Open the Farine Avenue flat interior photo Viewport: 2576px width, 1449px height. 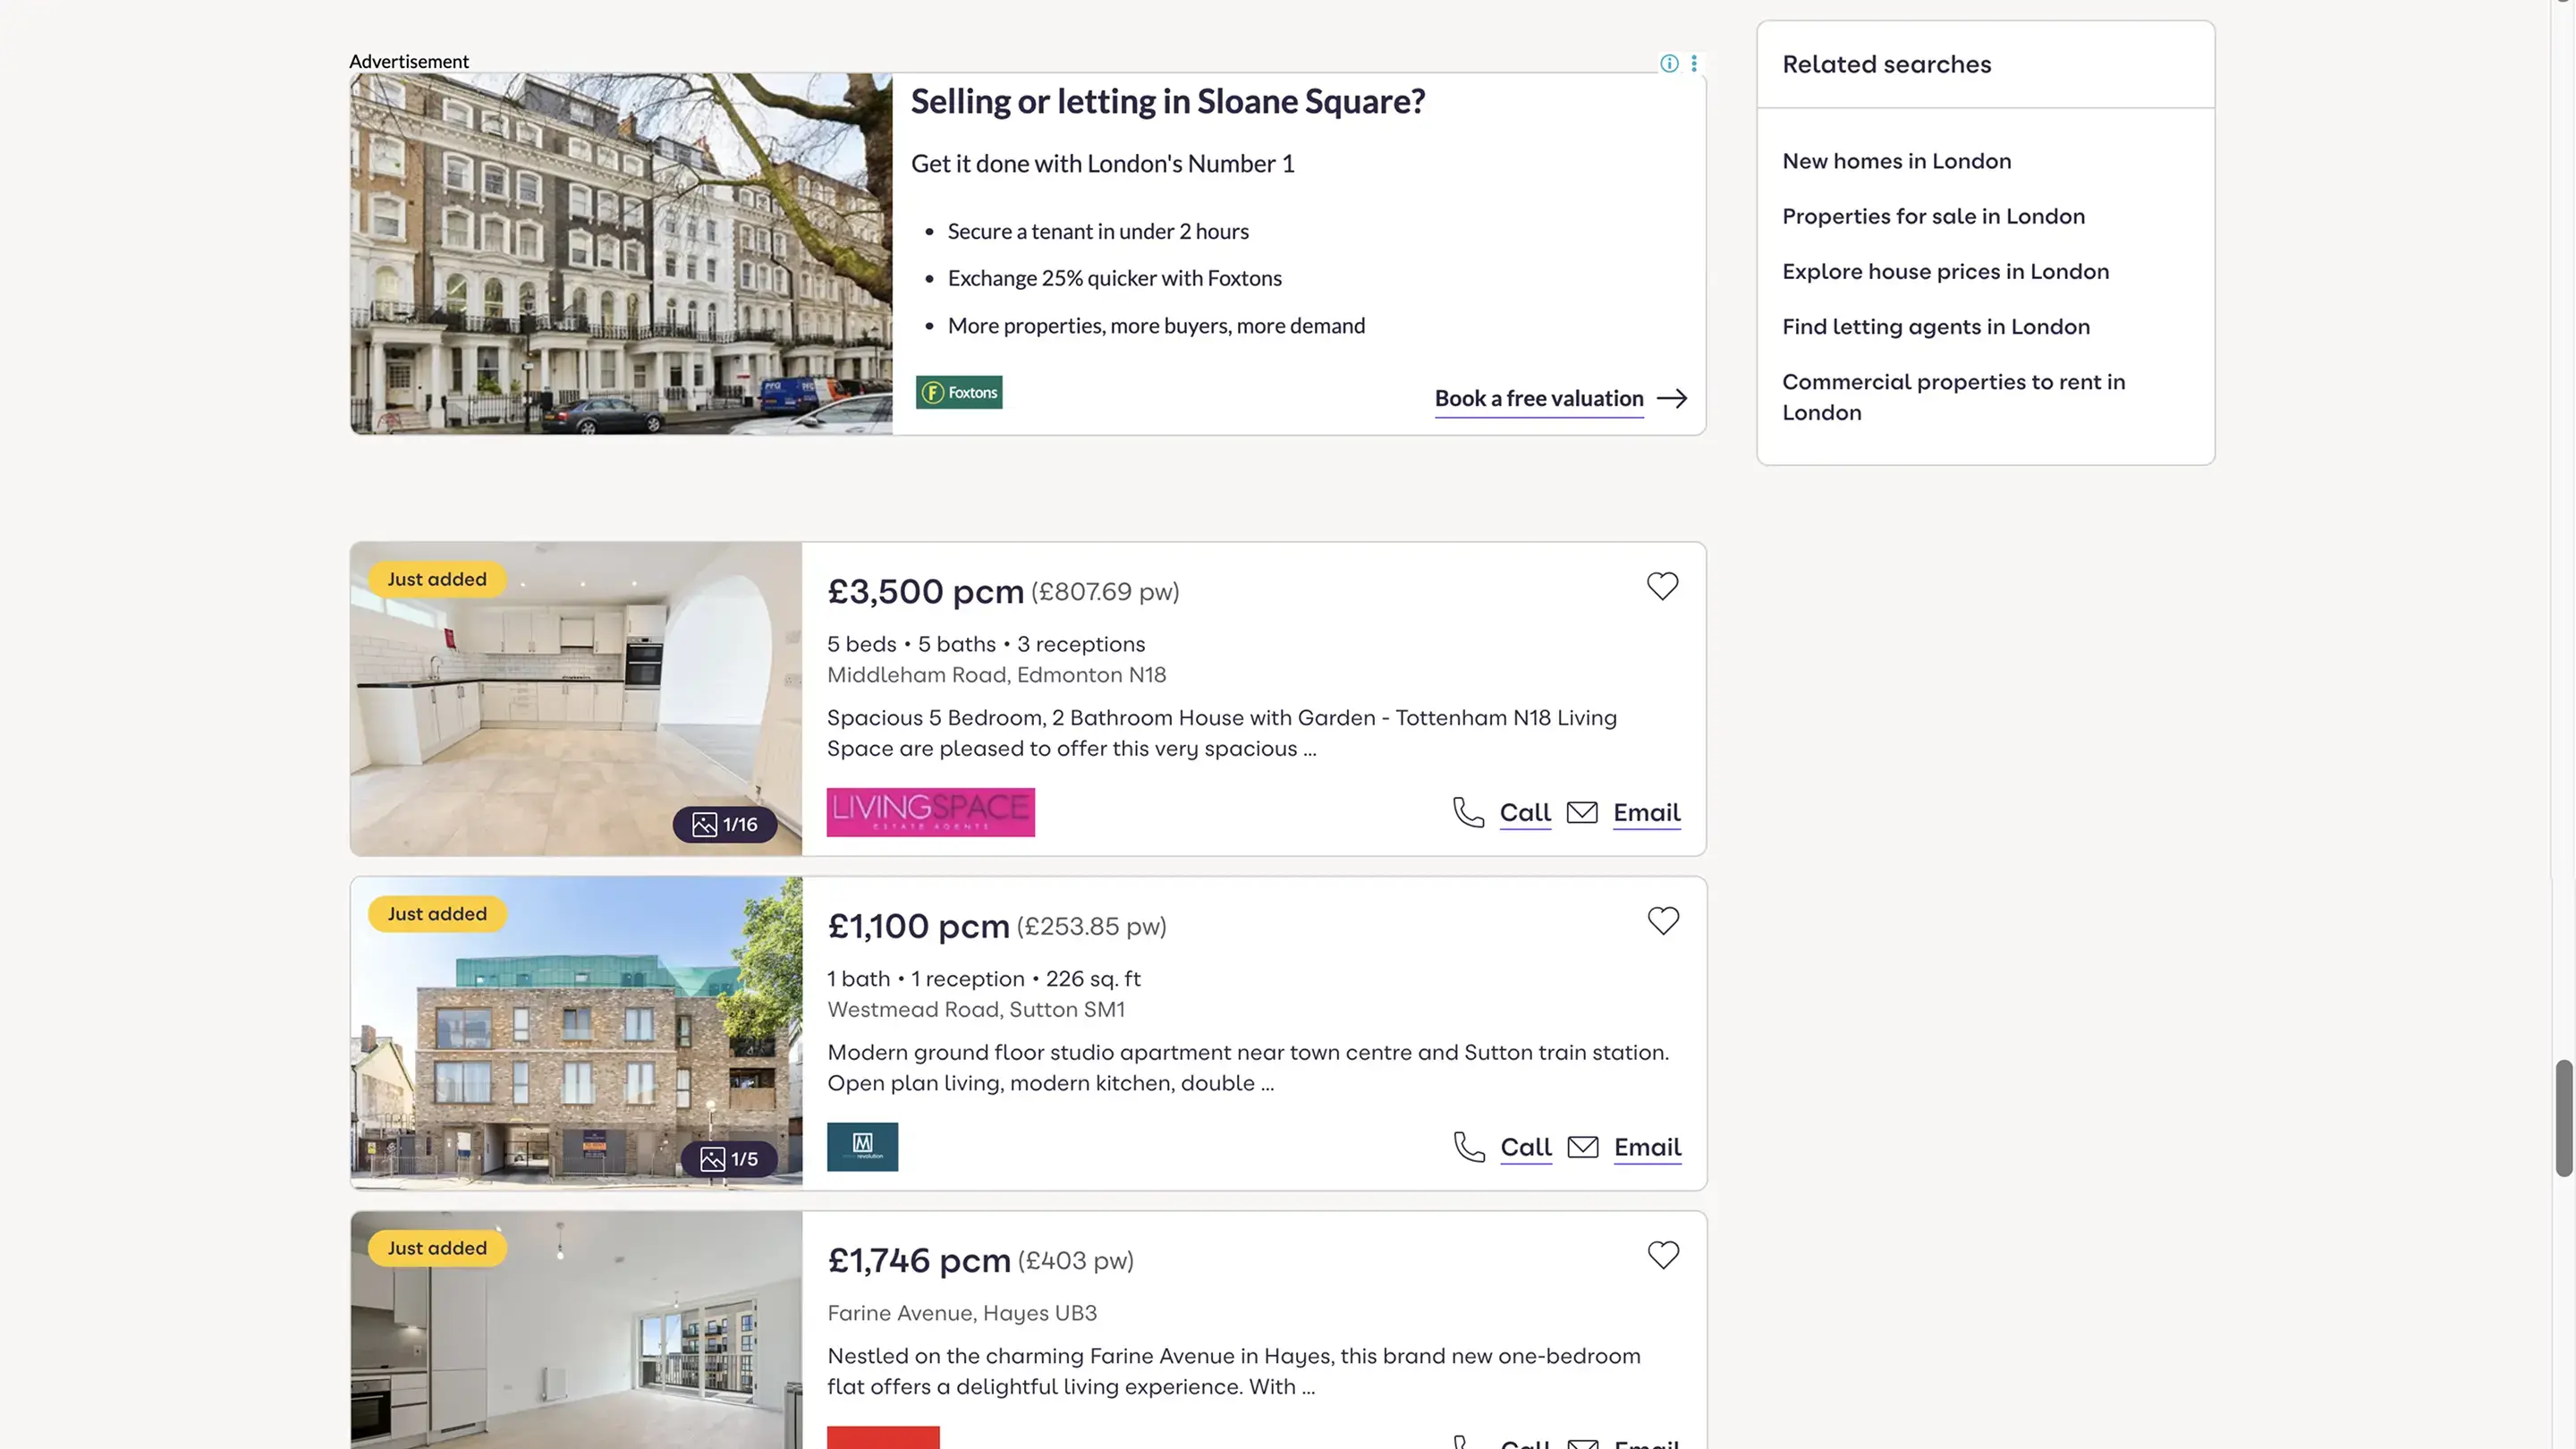[x=576, y=1330]
